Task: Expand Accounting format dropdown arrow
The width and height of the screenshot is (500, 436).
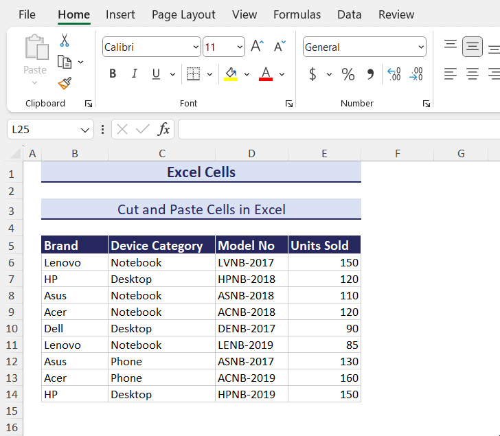Action: pyautogui.click(x=329, y=75)
